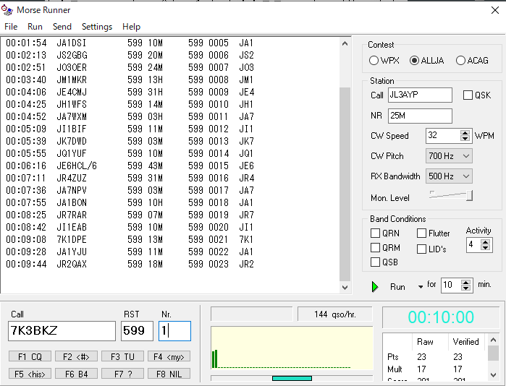This screenshot has width=506, height=386.
Task: Increase Activity level with up arrow
Action: click(x=485, y=241)
